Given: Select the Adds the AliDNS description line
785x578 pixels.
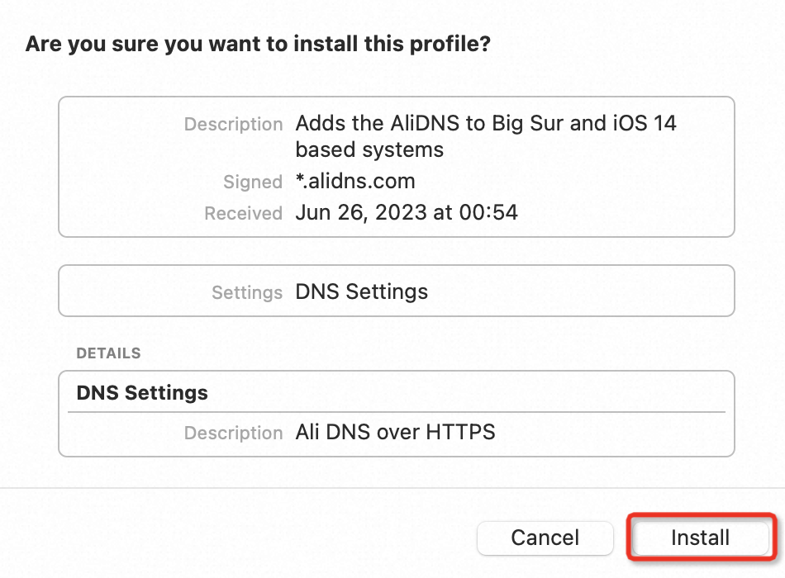Looking at the screenshot, I should click(x=485, y=123).
